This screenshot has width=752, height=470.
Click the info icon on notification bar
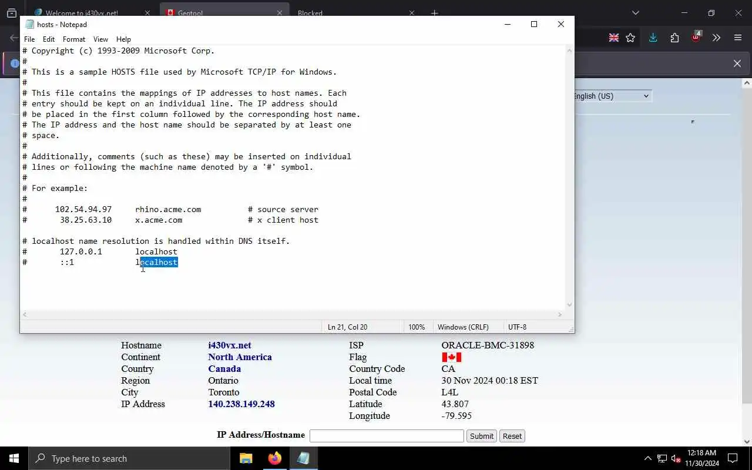(x=15, y=63)
